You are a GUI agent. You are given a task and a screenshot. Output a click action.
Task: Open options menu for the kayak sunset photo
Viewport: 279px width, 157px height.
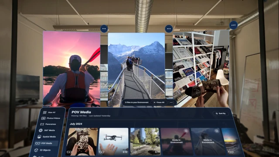[104, 29]
